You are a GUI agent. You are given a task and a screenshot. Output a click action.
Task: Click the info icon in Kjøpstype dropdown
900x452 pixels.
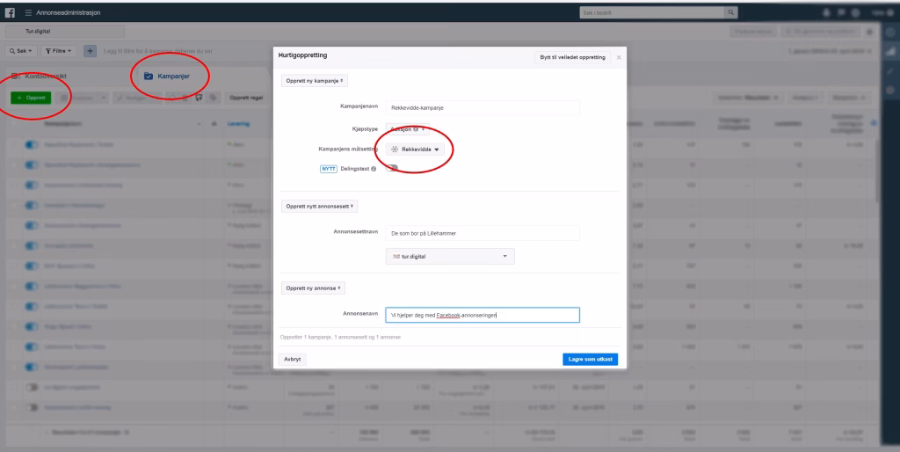416,129
